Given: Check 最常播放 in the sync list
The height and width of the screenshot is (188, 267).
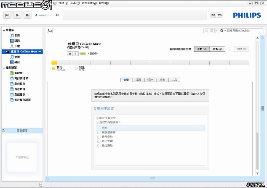Looking at the screenshot, I should click(99, 137).
